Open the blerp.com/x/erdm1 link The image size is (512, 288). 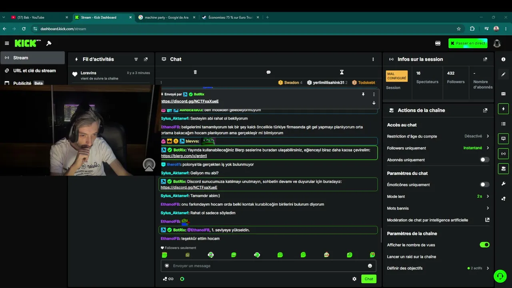(184, 156)
